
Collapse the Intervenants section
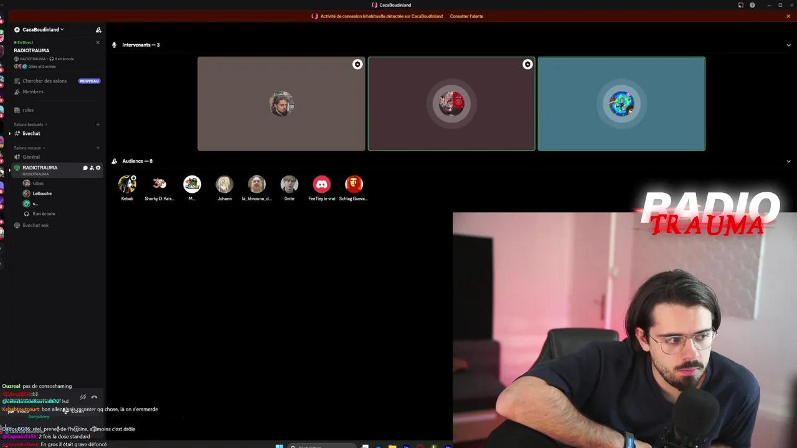[788, 45]
